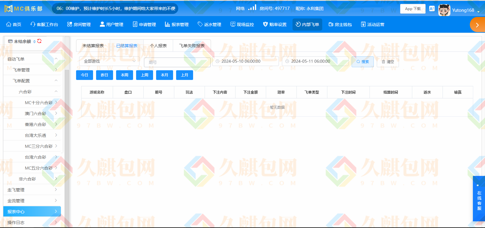Click the App 下载 button
Screen dimensions: 485x228
click(413, 9)
